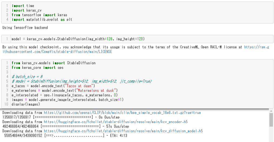Click the StableDiffusion model definition cell
This screenshot has height=142, width=274.
137,39
